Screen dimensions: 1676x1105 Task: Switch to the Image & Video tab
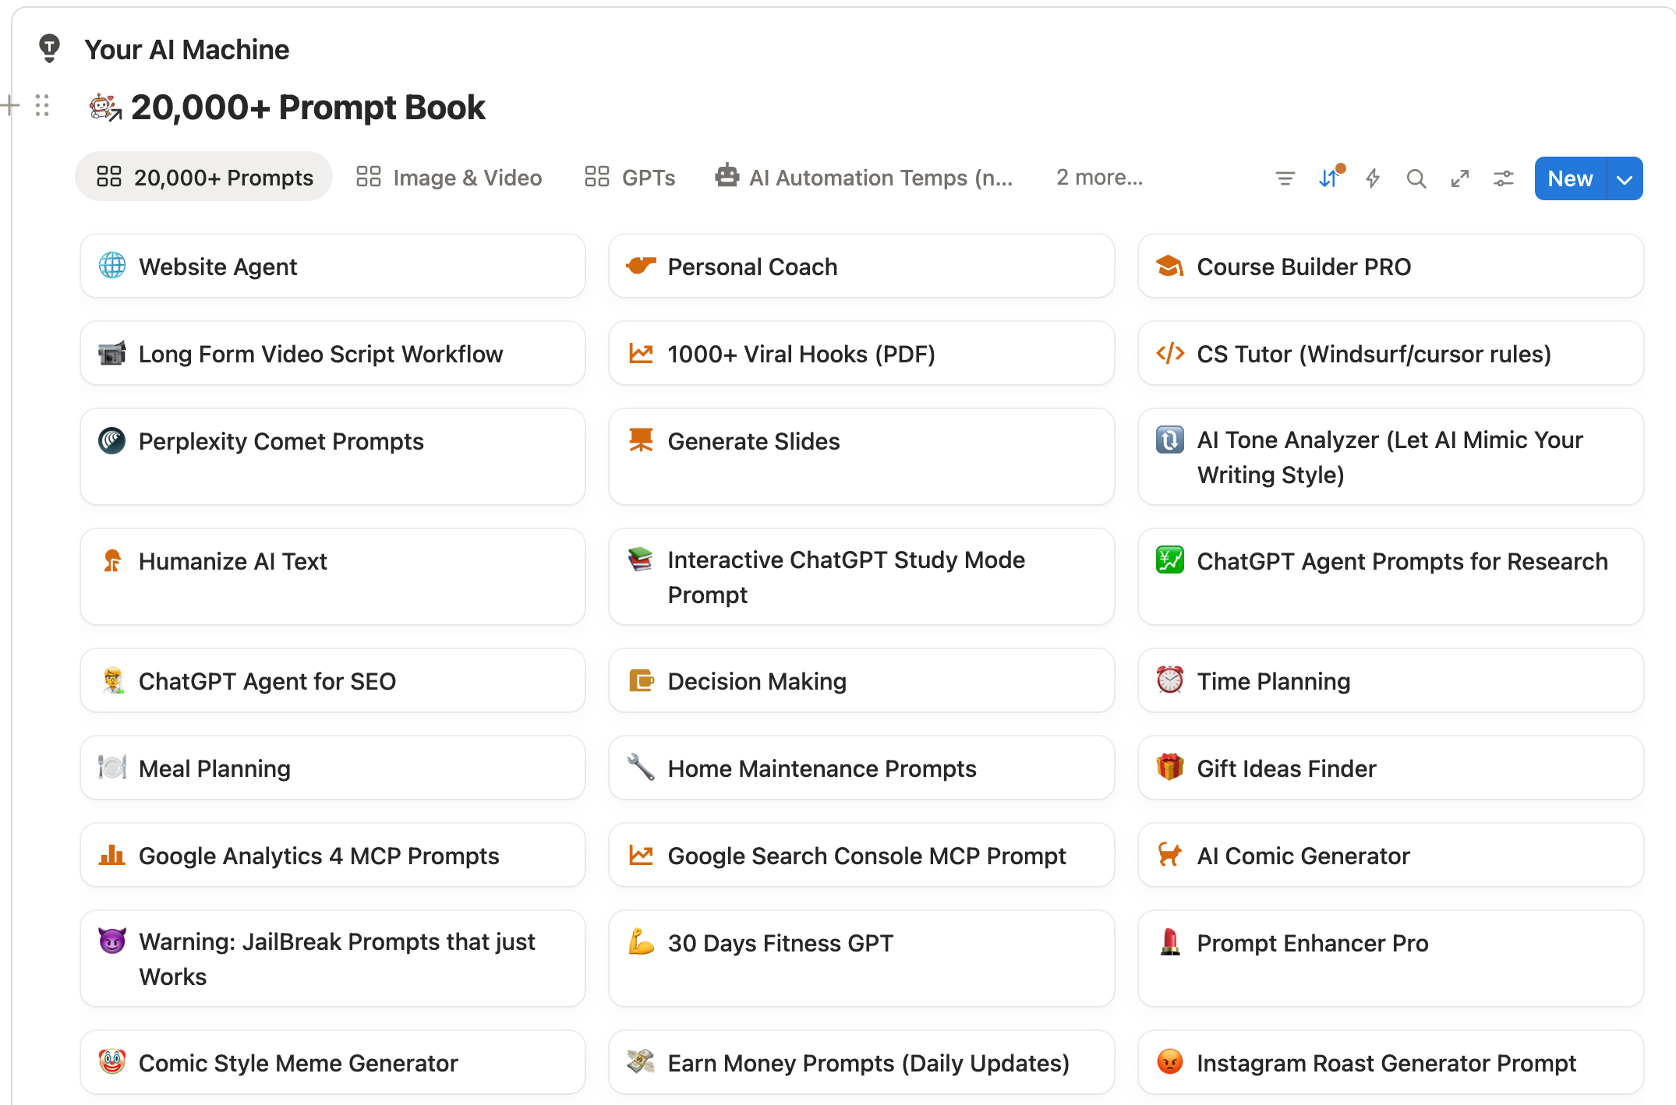449,178
